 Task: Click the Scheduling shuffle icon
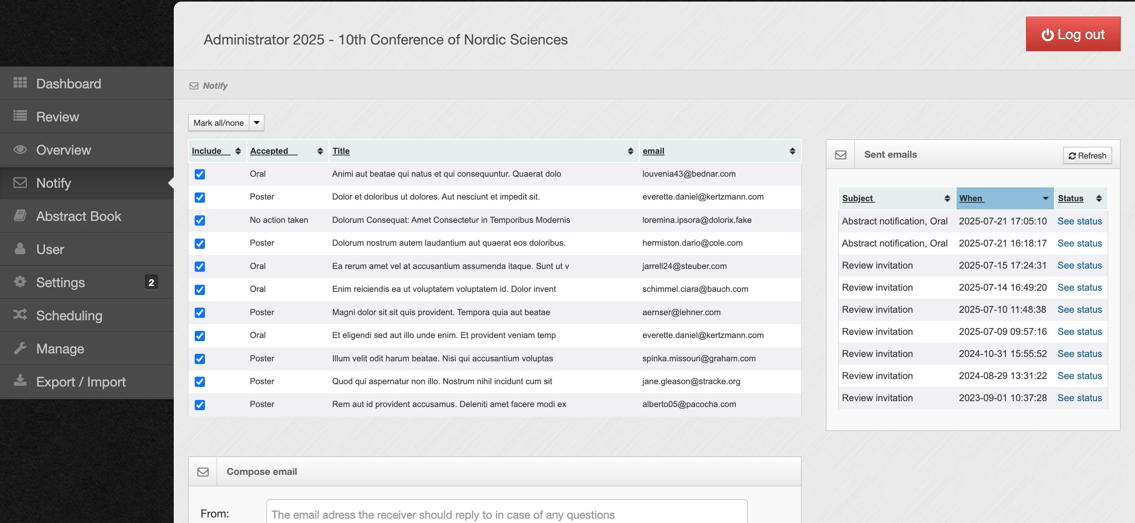pos(20,314)
